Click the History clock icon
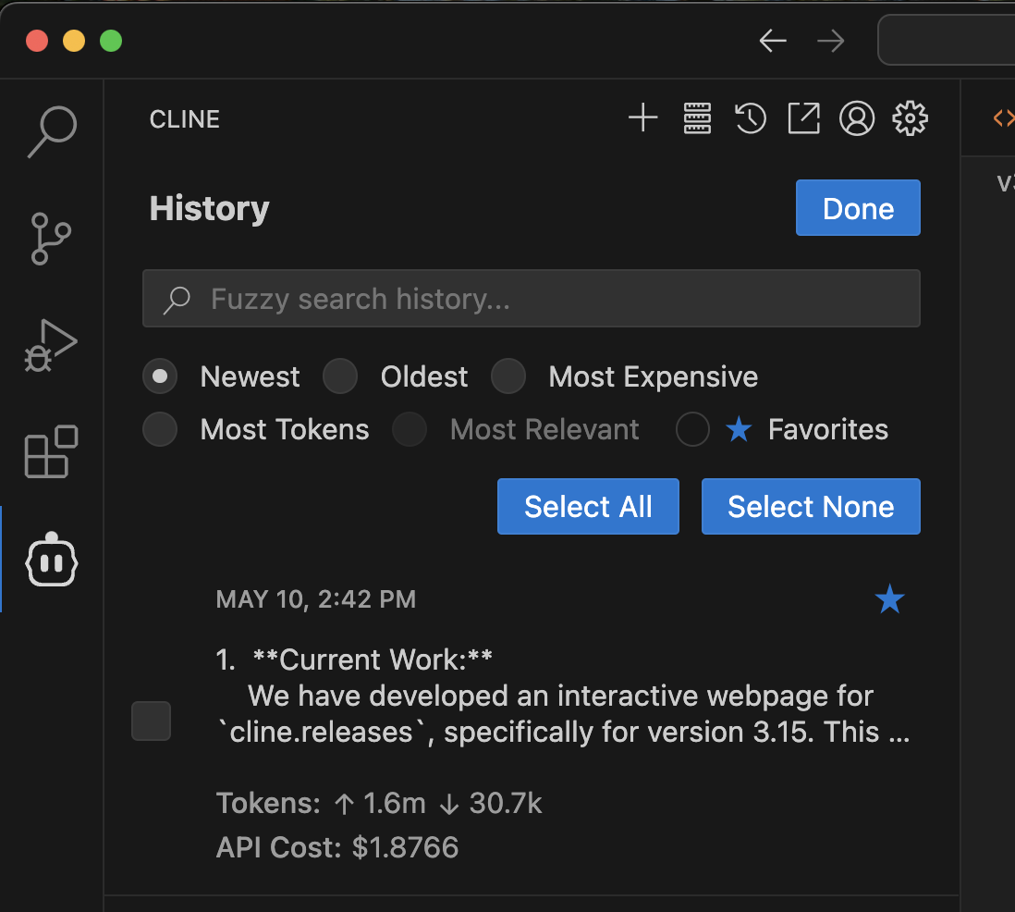Viewport: 1015px width, 912px height. pos(750,118)
